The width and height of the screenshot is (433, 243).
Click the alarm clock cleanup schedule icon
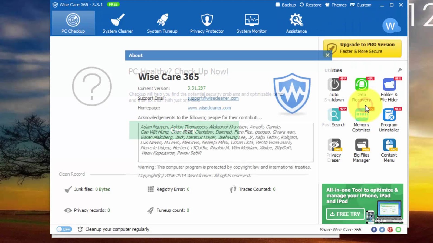pos(80,229)
